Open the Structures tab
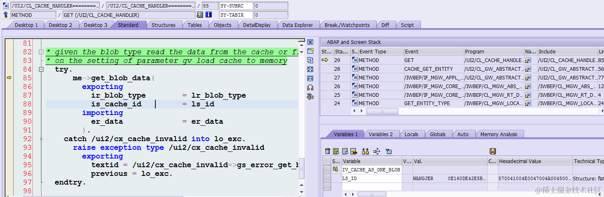Viewport: 604px width, 197px height. coord(163,25)
